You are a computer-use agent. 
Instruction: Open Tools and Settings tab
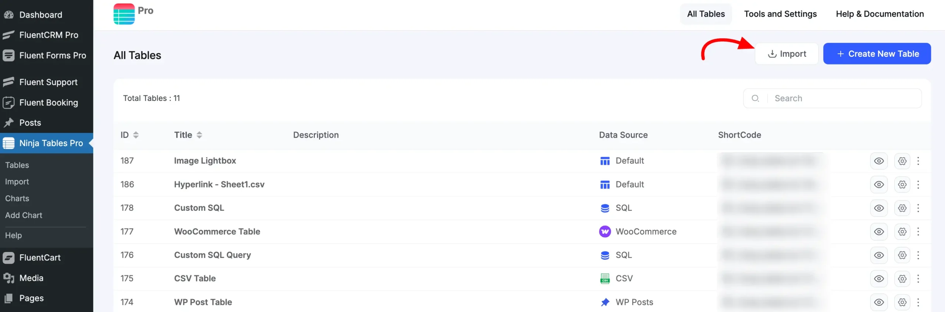[780, 14]
